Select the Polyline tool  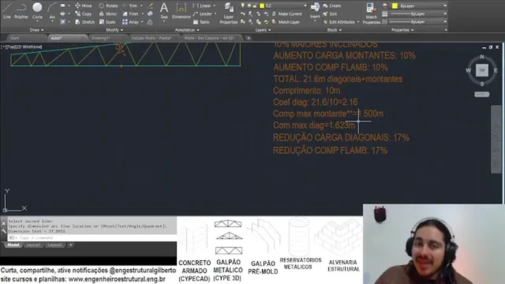pos(21,10)
